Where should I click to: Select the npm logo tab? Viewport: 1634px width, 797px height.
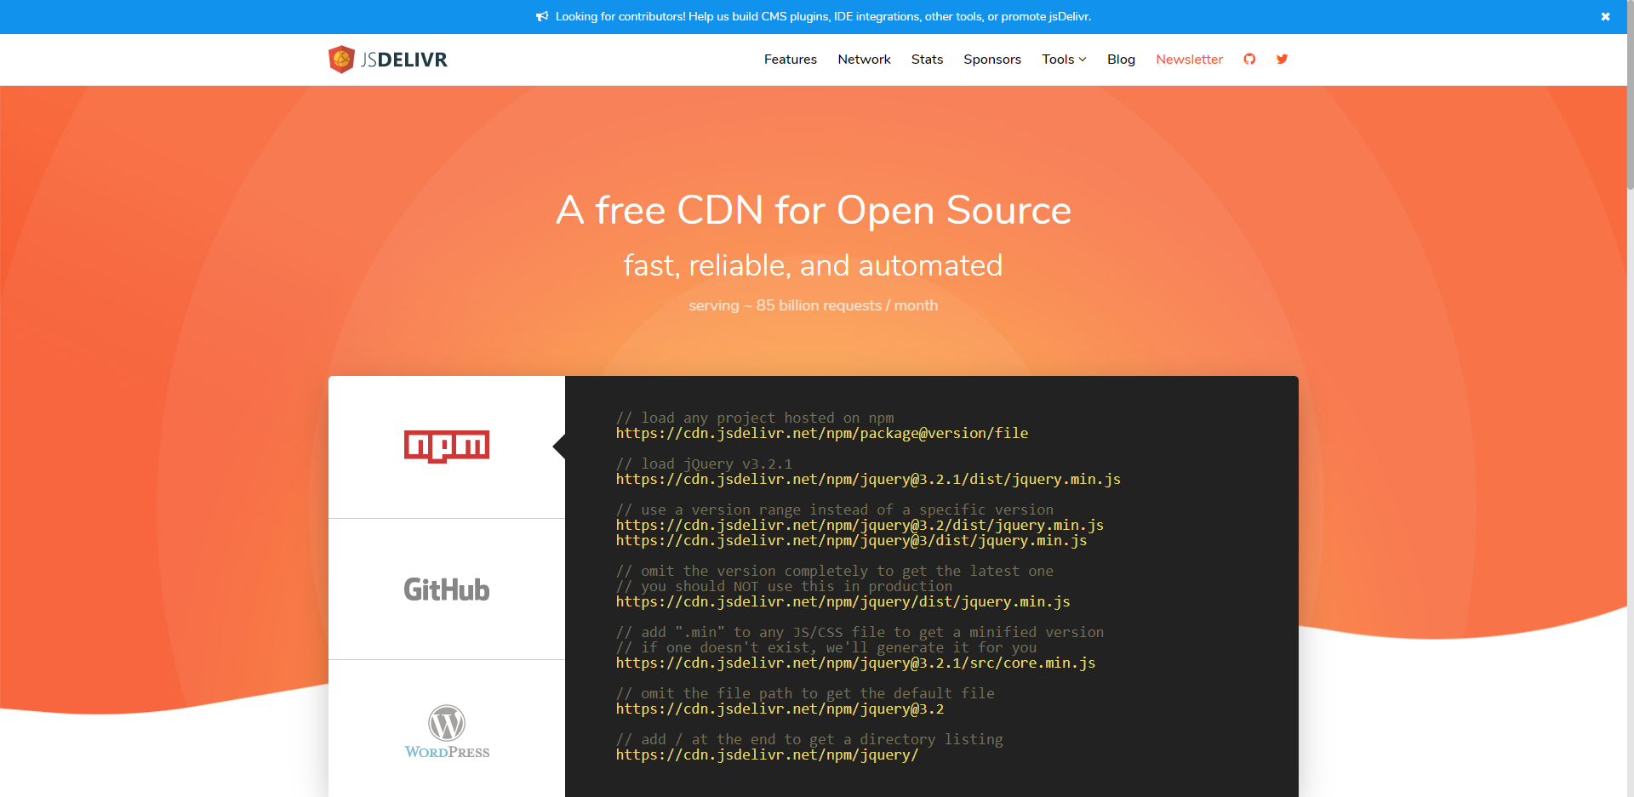[x=447, y=447]
